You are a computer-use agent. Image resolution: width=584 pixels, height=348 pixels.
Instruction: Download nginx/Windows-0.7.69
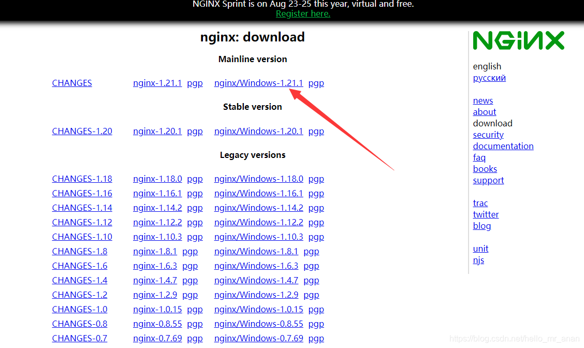click(x=258, y=339)
